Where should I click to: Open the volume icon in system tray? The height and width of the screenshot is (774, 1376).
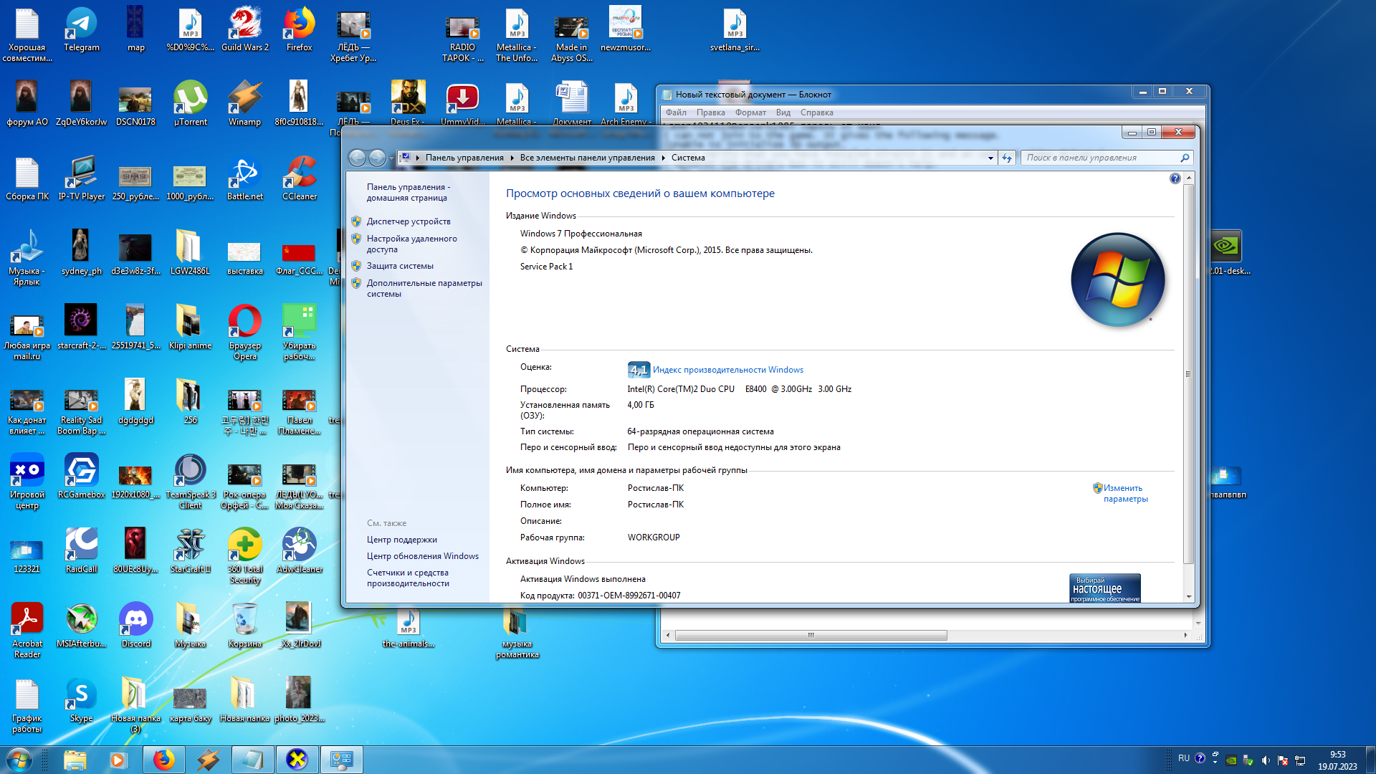1266,760
